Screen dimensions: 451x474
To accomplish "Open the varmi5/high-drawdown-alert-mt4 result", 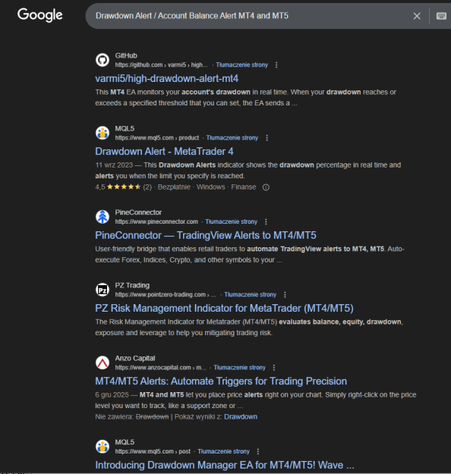I will point(167,79).
